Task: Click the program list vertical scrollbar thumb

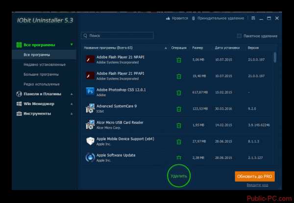Action: point(275,57)
